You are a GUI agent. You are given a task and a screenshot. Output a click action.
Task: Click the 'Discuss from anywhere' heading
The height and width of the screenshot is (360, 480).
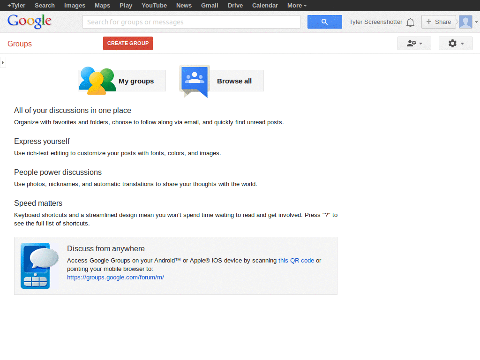[106, 248]
